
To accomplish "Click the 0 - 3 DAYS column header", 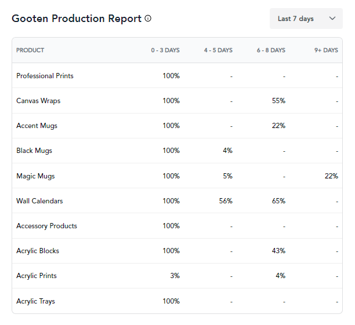I will (165, 50).
